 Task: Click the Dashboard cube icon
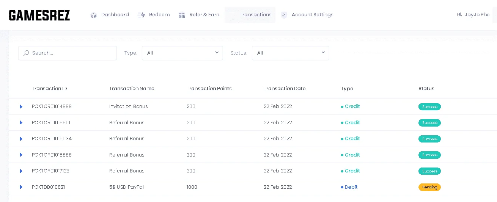click(93, 15)
